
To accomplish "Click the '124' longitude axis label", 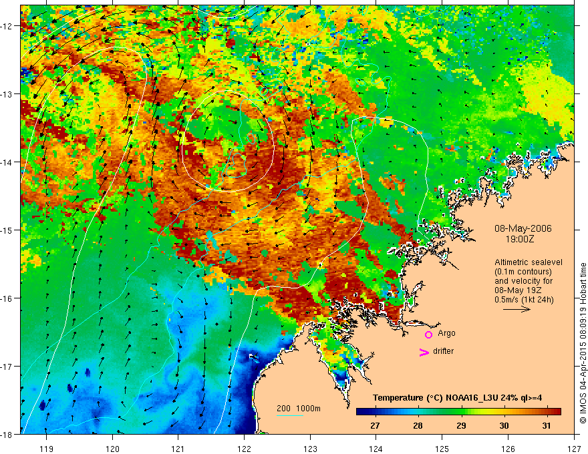I will (x=376, y=449).
